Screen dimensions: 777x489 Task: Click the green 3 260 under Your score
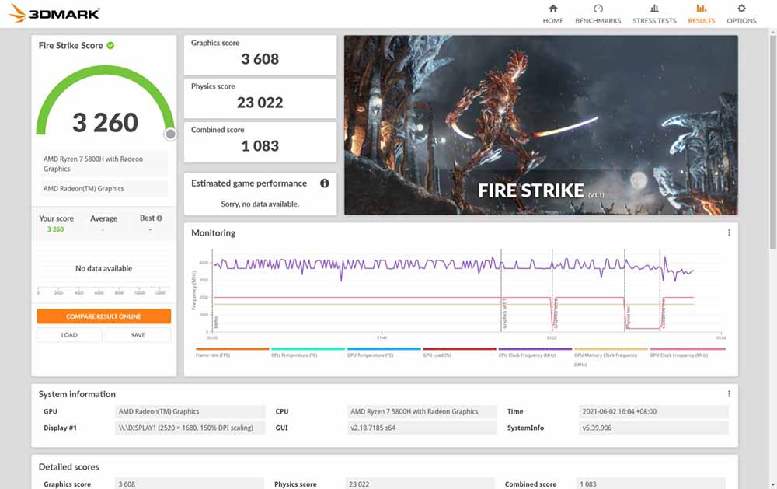55,229
